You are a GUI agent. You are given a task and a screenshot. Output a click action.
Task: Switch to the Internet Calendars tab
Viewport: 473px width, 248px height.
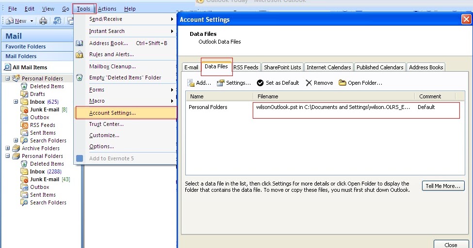click(329, 67)
